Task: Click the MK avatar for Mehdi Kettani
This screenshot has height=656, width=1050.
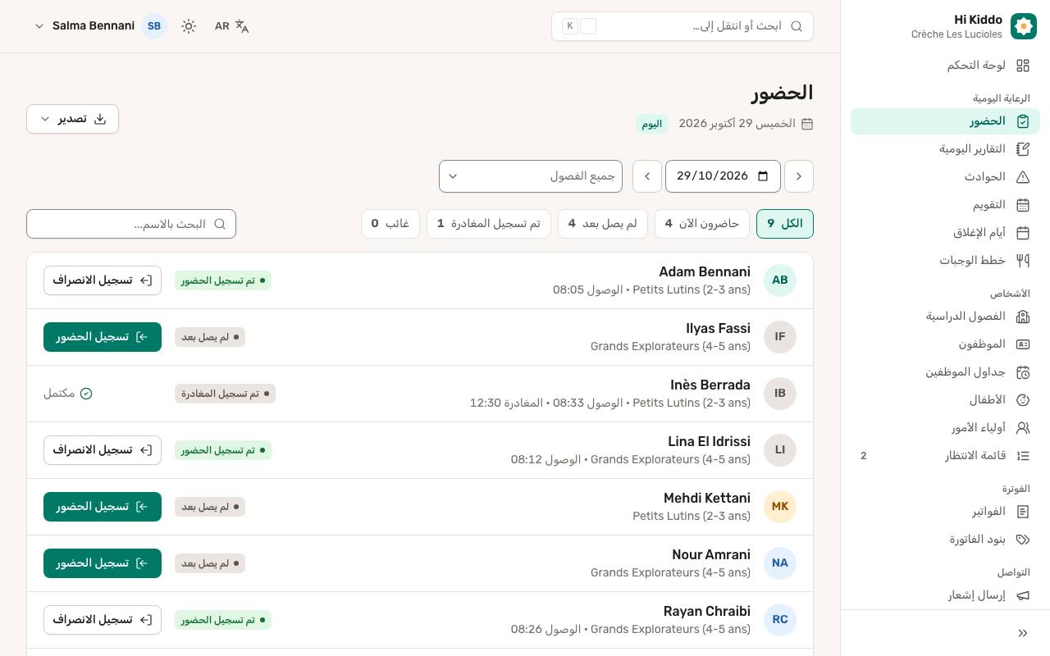Action: [780, 507]
